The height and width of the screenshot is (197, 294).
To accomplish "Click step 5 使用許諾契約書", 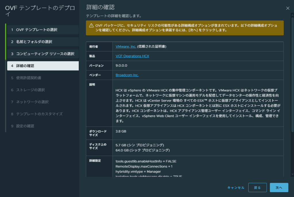I will 30,78.
